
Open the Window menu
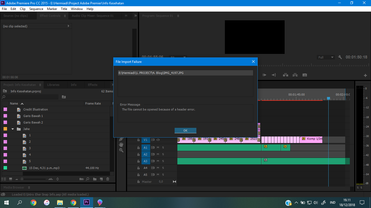click(x=77, y=9)
